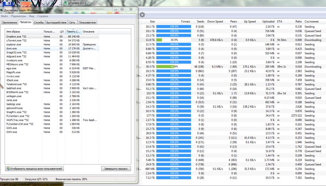Open the Параметры menu
The width and height of the screenshot is (326, 186).
[x=18, y=16]
